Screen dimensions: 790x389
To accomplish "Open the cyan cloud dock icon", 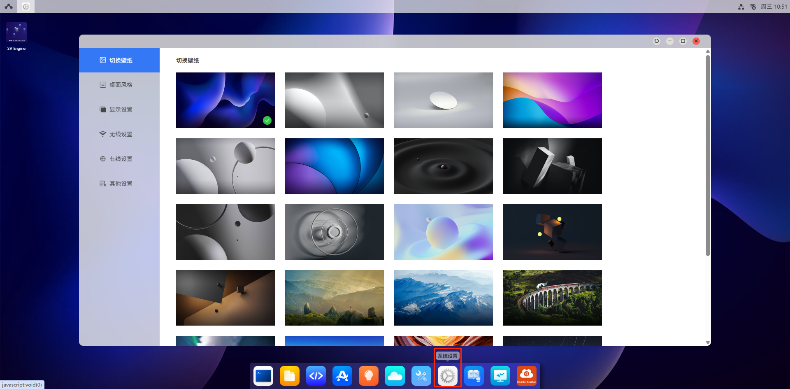I will click(395, 376).
